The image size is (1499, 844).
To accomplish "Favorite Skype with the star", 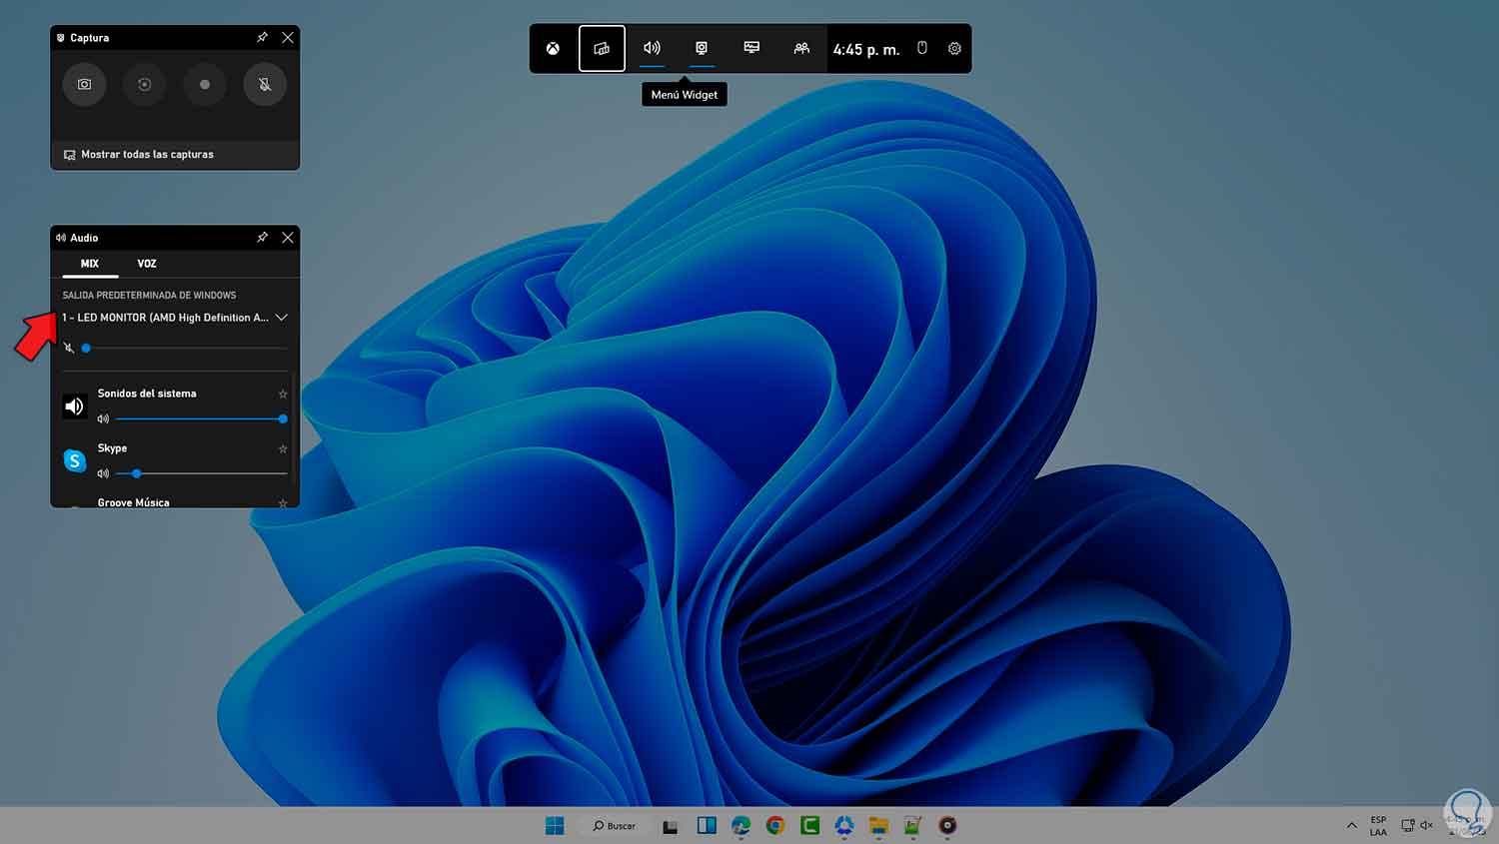I will [283, 448].
